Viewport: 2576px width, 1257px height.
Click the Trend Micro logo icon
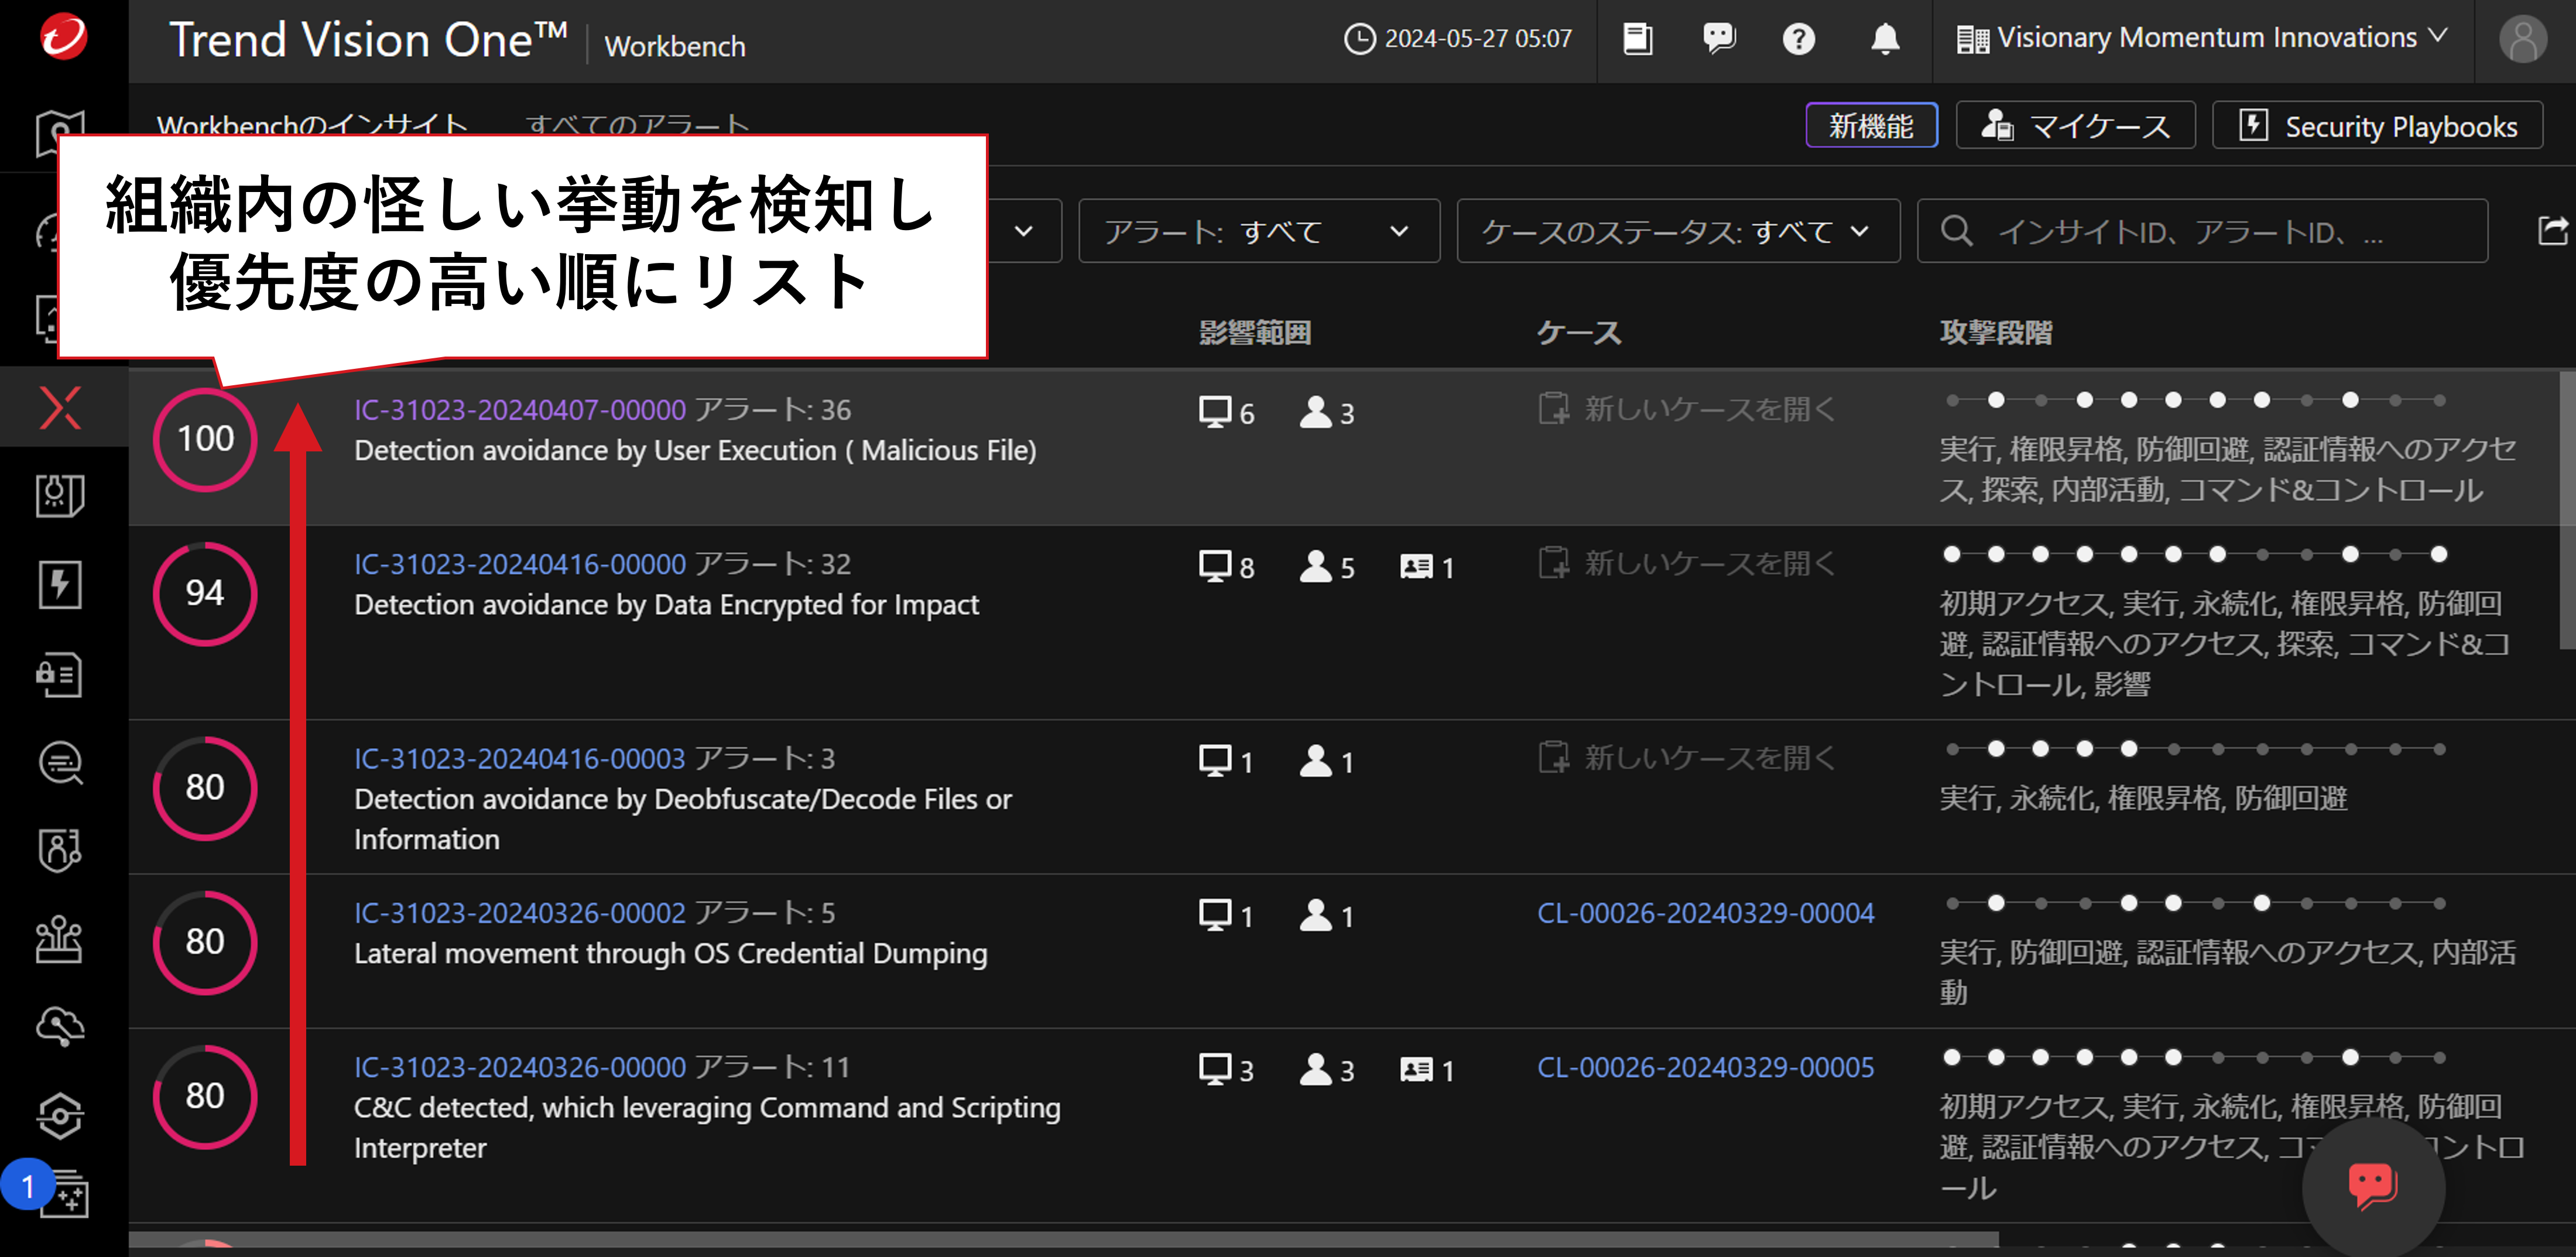click(x=63, y=38)
